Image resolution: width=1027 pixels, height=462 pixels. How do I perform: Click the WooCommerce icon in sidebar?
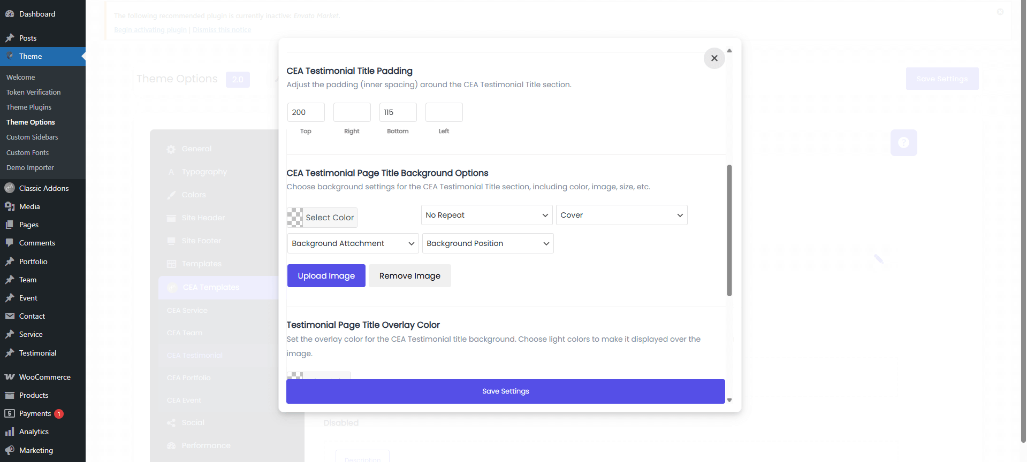click(10, 377)
